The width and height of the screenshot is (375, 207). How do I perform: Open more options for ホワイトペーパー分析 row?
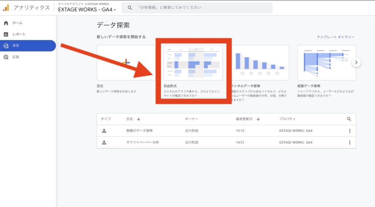(350, 143)
